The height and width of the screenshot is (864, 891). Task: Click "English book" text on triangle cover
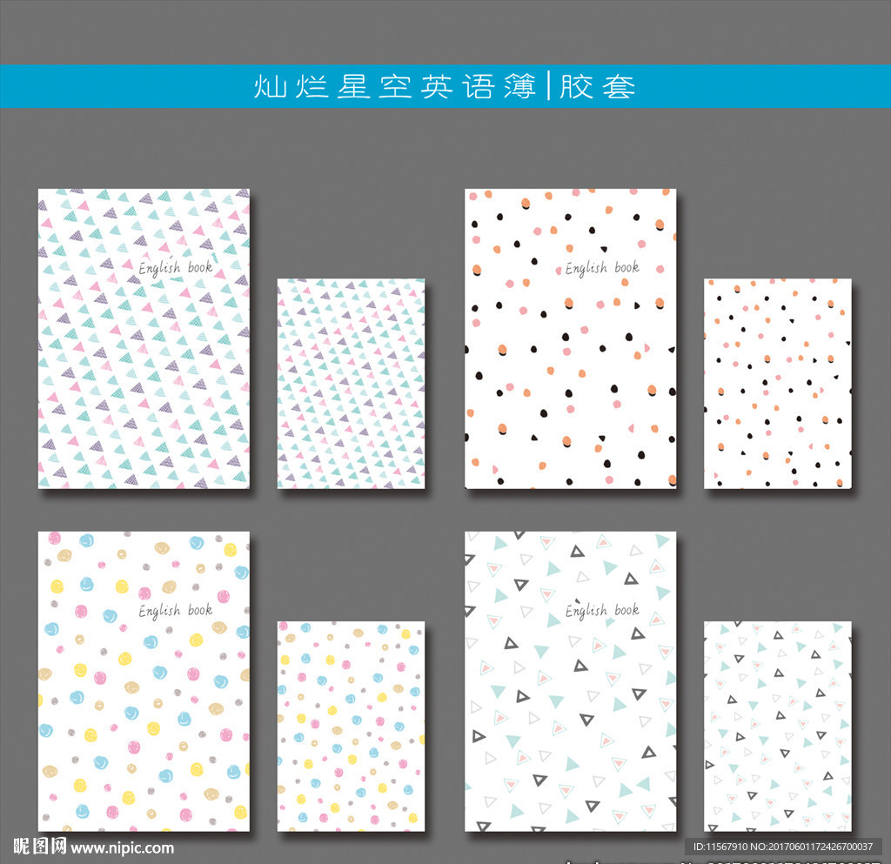pyautogui.click(x=176, y=267)
